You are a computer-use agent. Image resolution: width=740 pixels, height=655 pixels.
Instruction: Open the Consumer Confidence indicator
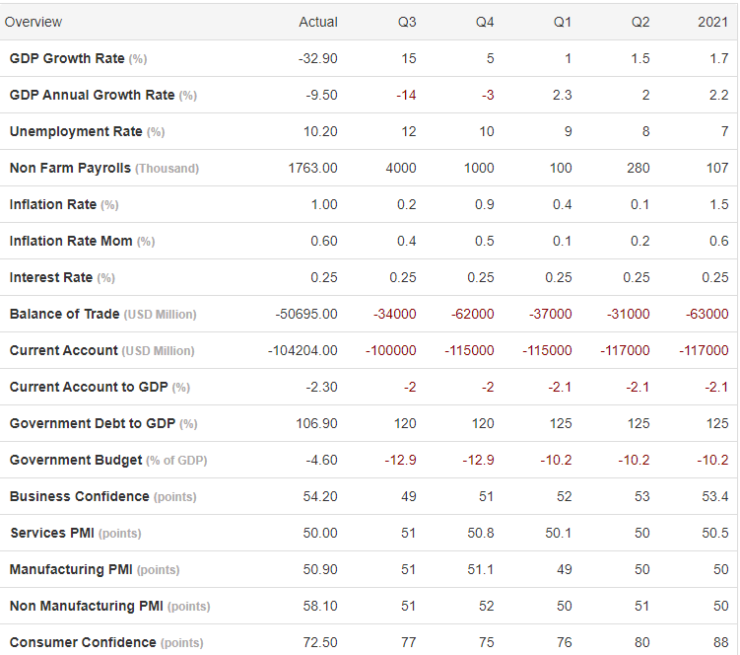click(x=83, y=642)
